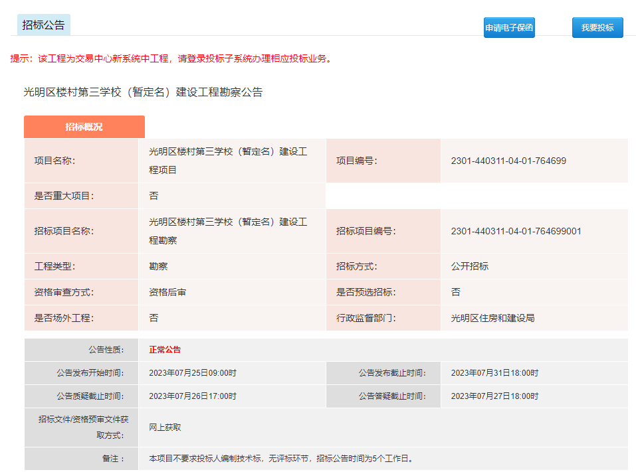Click question deadline 2023年07月26日17:00时

coord(193,396)
